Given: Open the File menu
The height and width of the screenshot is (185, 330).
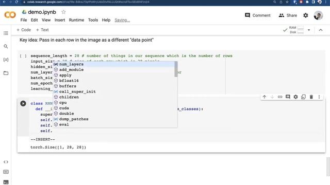Looking at the screenshot, I should 24,20.
